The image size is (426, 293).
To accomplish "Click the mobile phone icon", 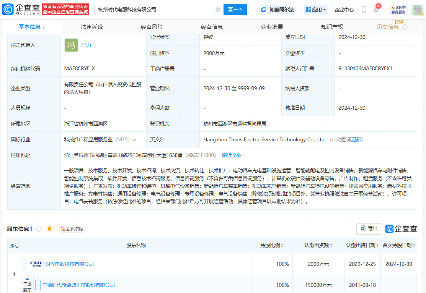I will [364, 10].
